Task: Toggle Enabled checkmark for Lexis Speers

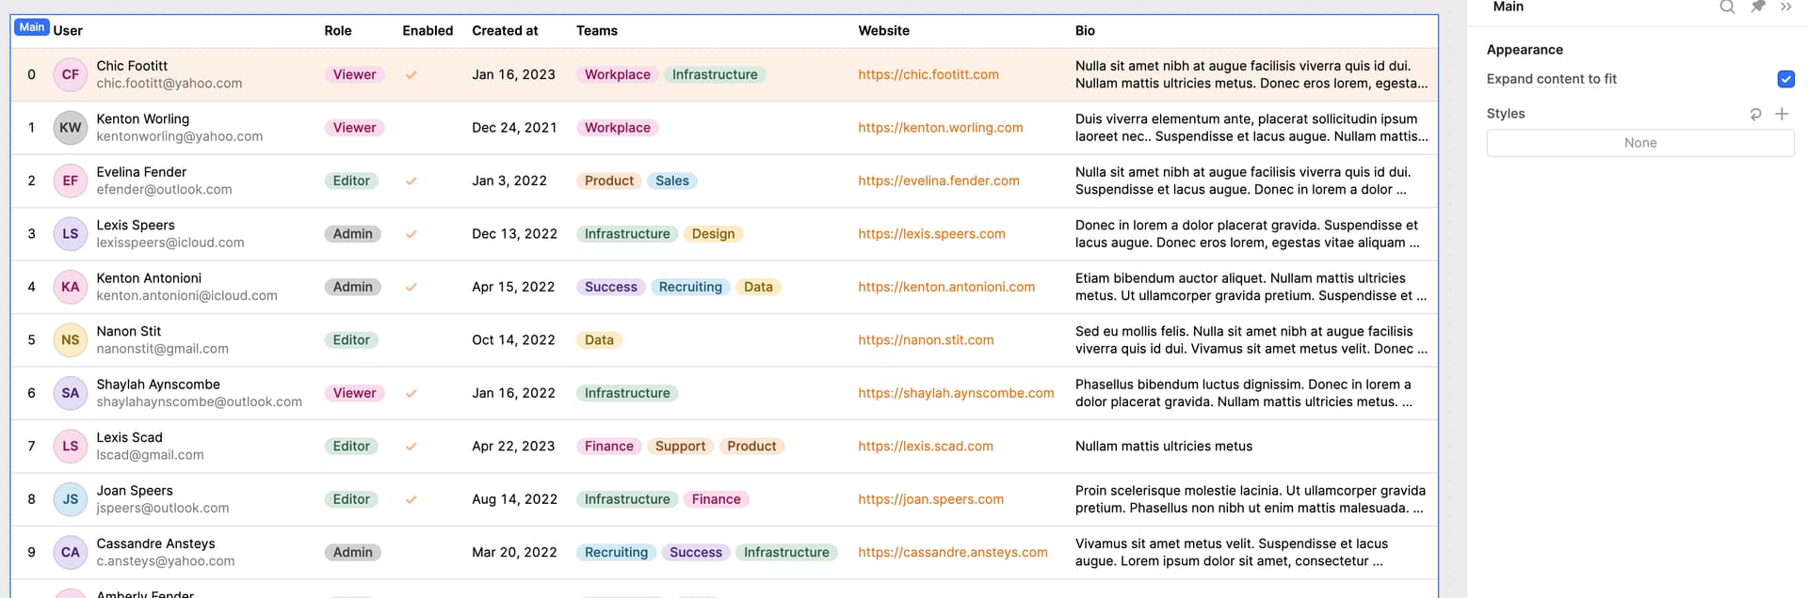Action: click(x=412, y=234)
